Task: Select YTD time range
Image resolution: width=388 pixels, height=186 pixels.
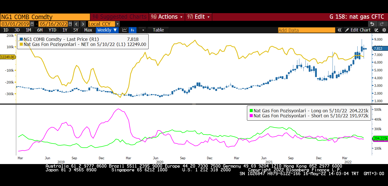Action: pyautogui.click(x=52, y=30)
